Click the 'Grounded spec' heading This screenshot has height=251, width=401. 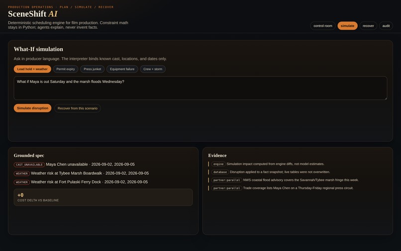pyautogui.click(x=29, y=155)
